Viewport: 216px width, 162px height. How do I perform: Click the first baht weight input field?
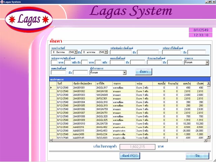pyautogui.click(x=54, y=62)
